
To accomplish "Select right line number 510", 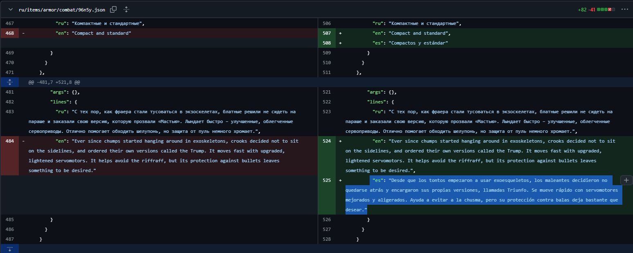I will pos(327,63).
